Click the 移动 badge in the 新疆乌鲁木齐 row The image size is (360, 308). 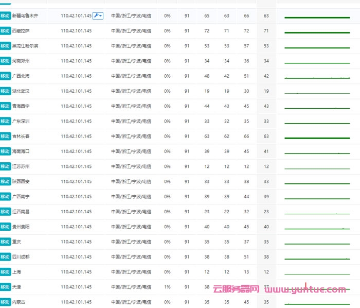point(6,16)
